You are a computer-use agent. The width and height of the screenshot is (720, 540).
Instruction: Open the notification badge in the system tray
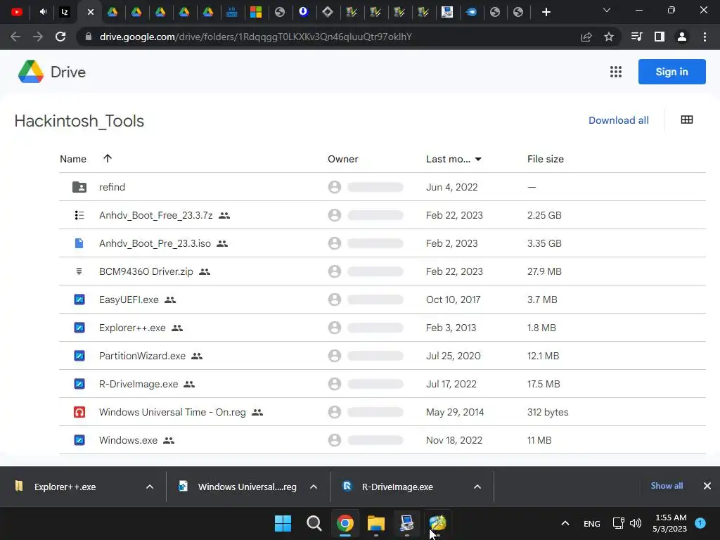(x=700, y=523)
